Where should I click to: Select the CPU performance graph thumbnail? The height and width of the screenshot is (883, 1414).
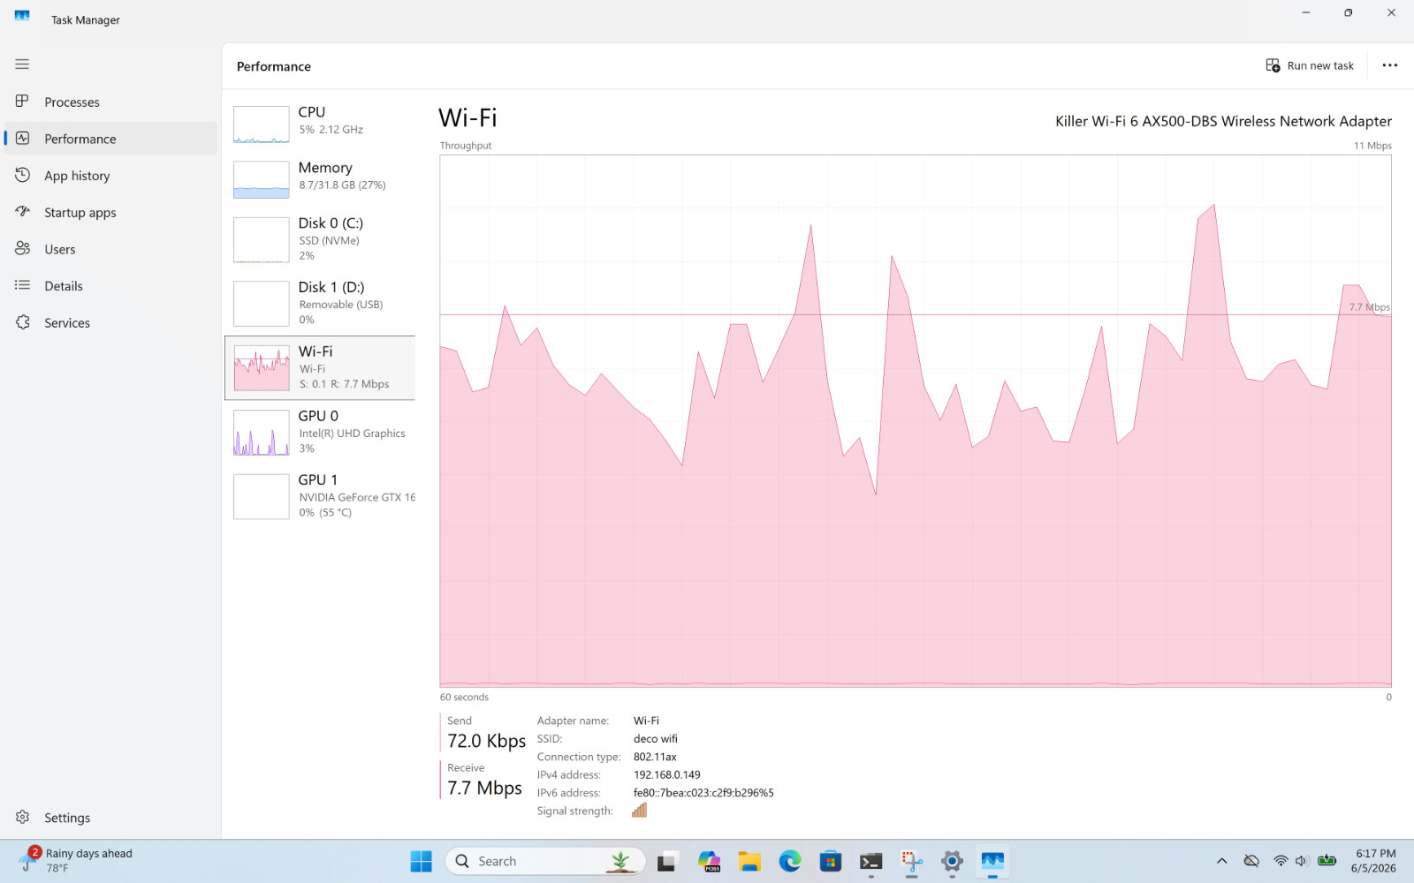pyautogui.click(x=262, y=125)
